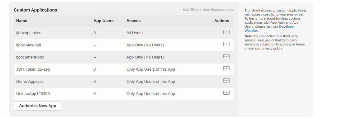
Task: Select the tjdocument-box app name
Action: click(30, 57)
